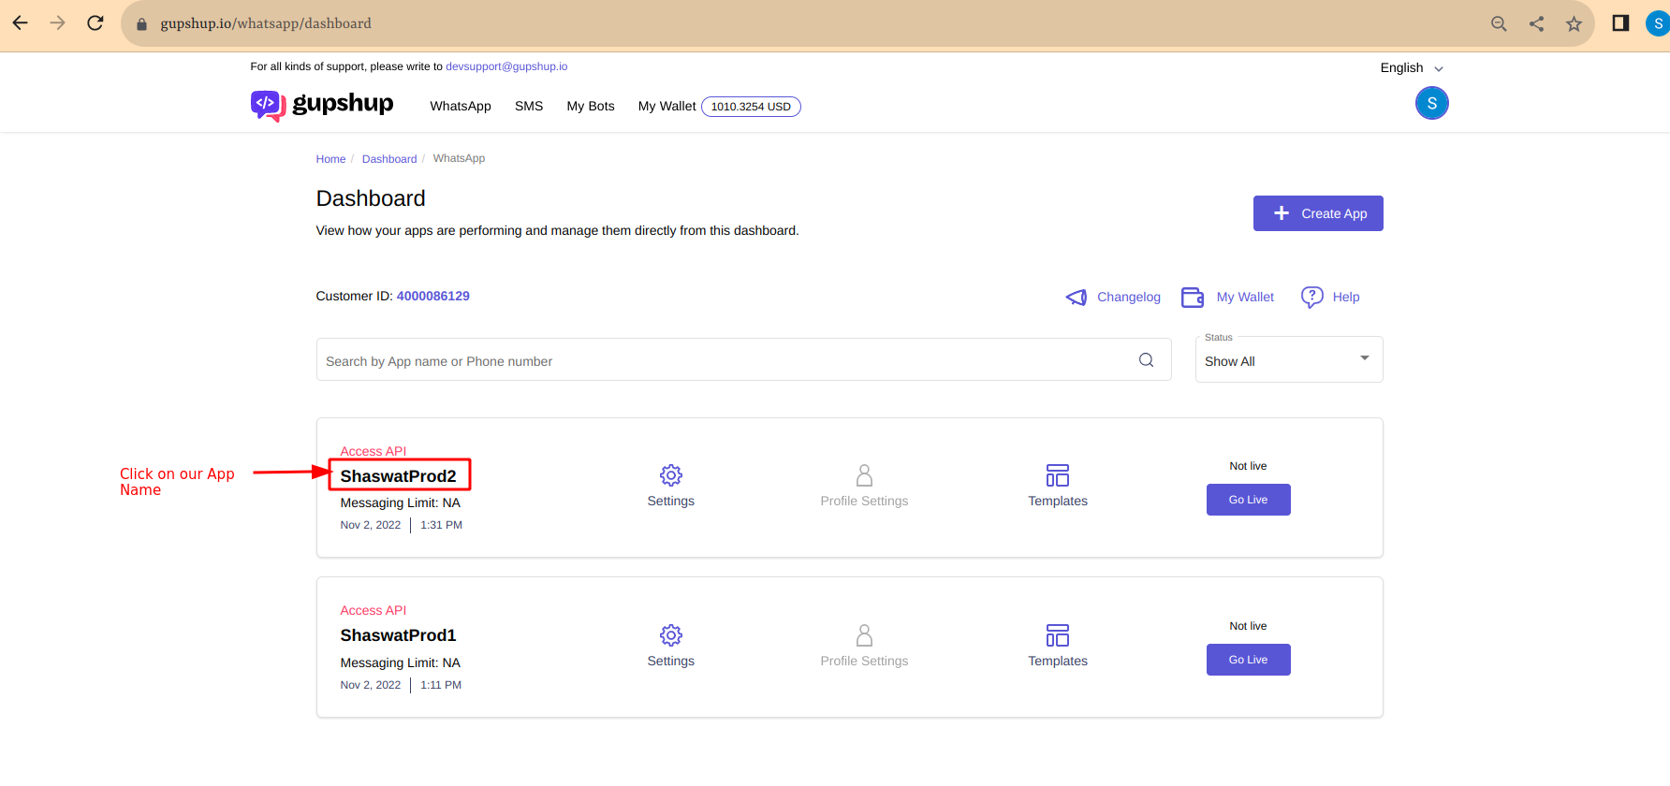Open the My Bots menu

point(591,106)
